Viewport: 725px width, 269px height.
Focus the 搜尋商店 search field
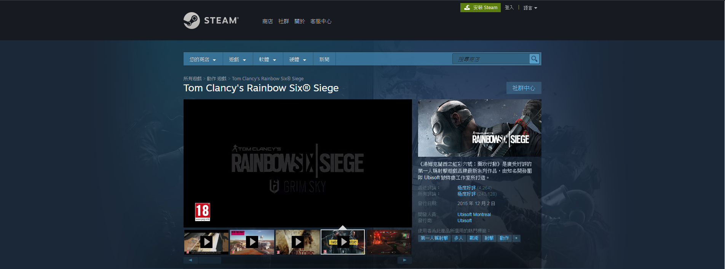[490, 59]
